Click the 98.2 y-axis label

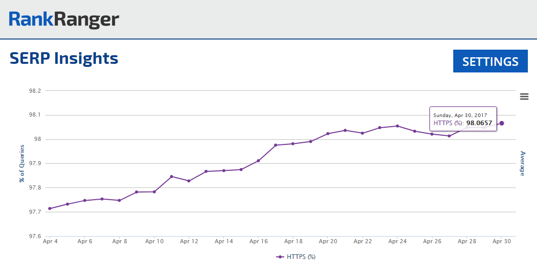tap(35, 91)
